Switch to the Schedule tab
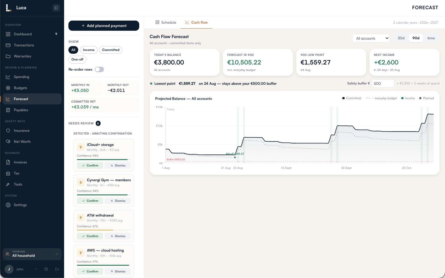The height and width of the screenshot is (278, 445). point(166,22)
